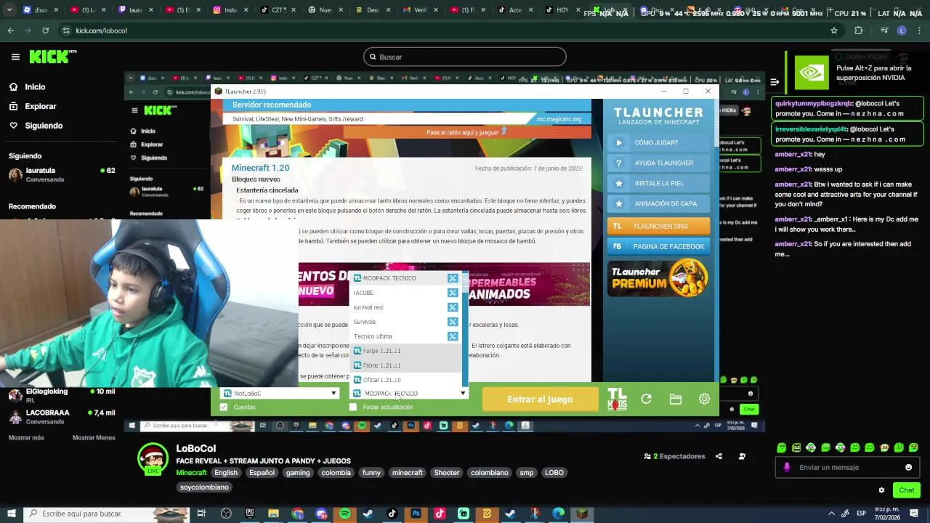Click the green Chat send button
Image resolution: width=930 pixels, height=523 pixels.
906,490
